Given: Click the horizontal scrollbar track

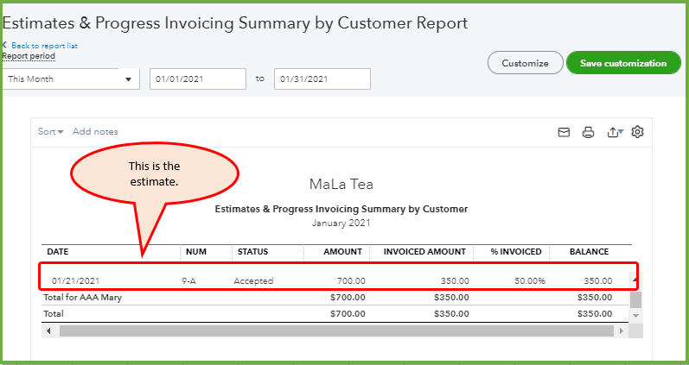Looking at the screenshot, I should coord(337,330).
